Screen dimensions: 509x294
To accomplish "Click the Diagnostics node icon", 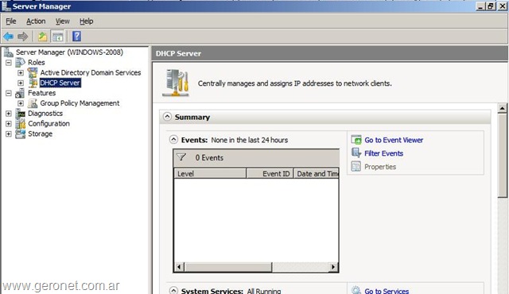I will [21, 114].
